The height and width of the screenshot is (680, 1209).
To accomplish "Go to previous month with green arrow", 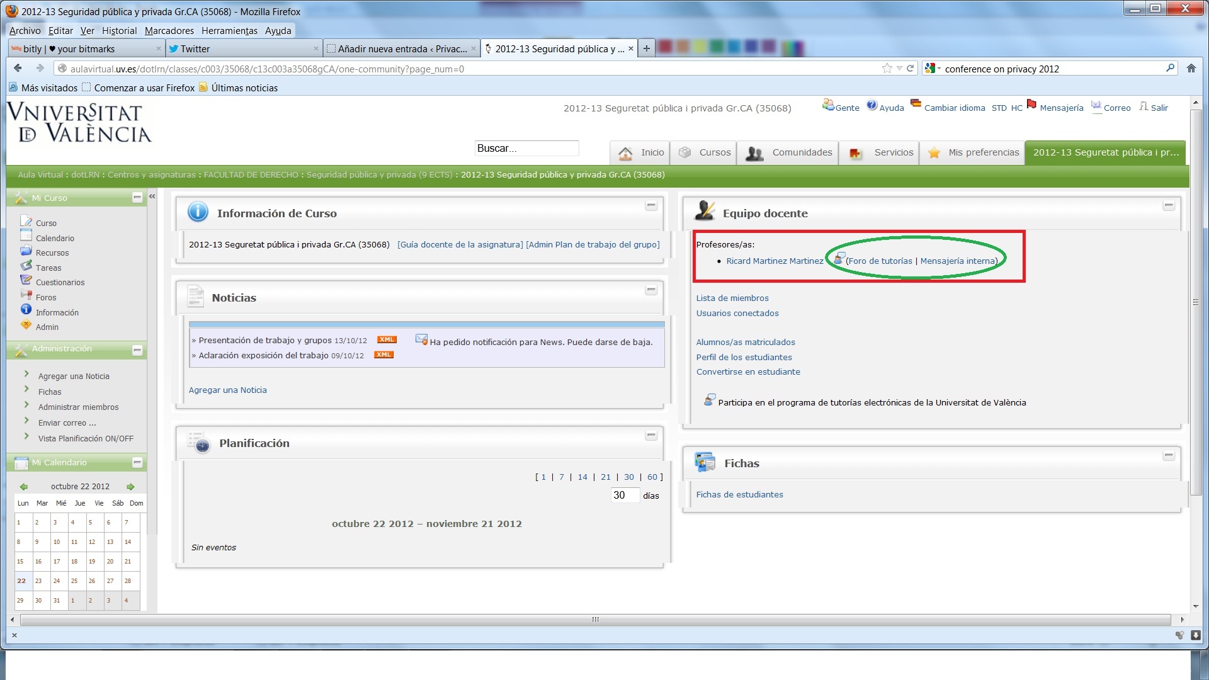I will click(23, 487).
